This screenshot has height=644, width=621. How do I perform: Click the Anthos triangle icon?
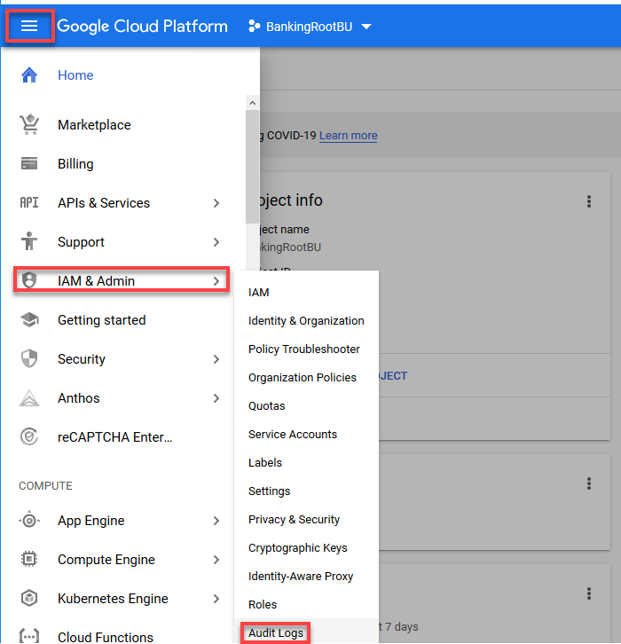pyautogui.click(x=29, y=397)
